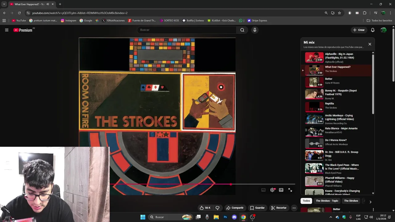Click the video progress bar scrubber
Viewport: 395px width, 222px height.
231,184
